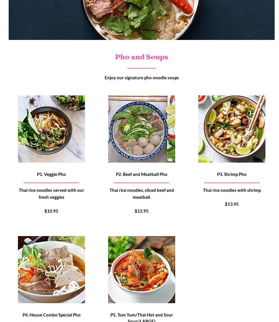Open the Beef and Meatball Pho photo

click(x=142, y=129)
